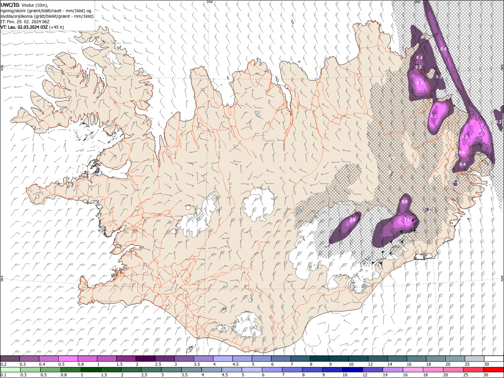Click the 'slydda/snjókoma (grátt/bleikt/grænt' description line

(47, 16)
